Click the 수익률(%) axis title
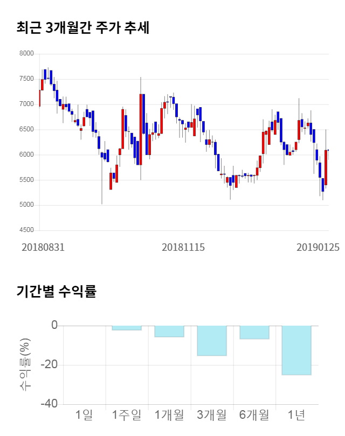 [25, 365]
